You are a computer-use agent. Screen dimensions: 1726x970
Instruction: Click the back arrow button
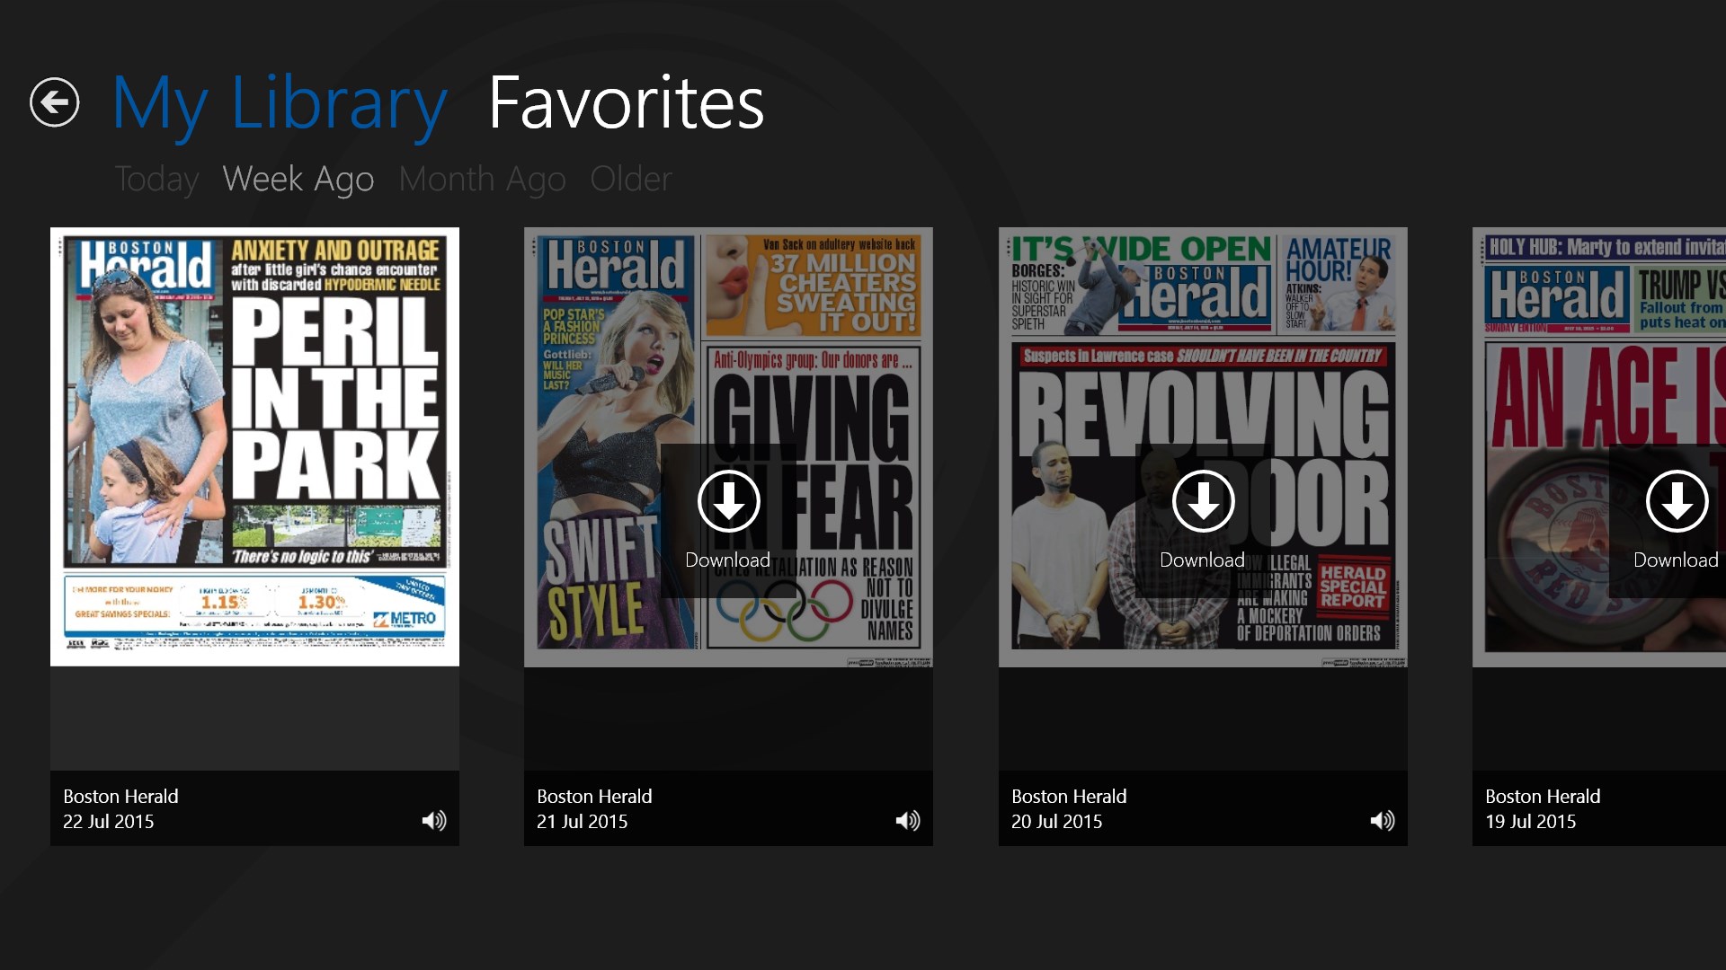54,102
